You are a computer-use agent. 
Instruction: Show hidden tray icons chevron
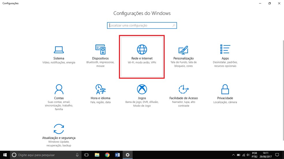pos(233,155)
